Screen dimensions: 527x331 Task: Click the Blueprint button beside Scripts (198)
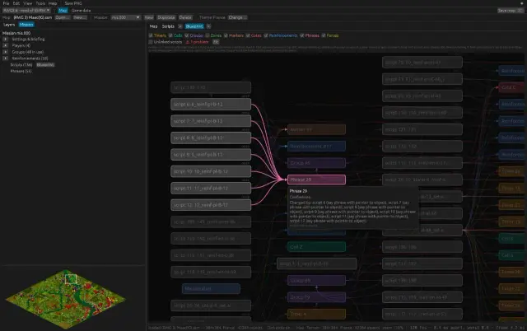[45, 65]
